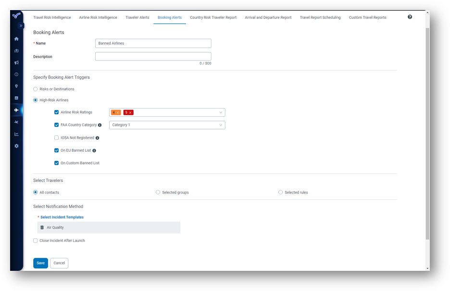
Task: Click the Save button
Action: (40, 263)
